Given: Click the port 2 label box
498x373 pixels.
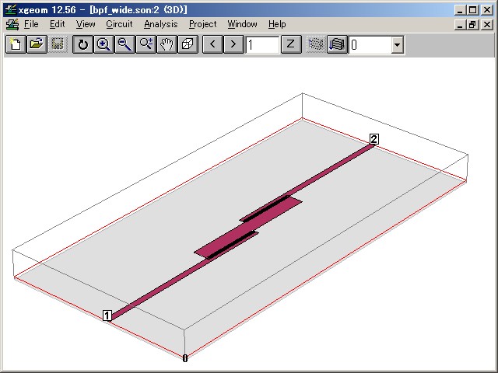Looking at the screenshot, I should click(x=373, y=139).
